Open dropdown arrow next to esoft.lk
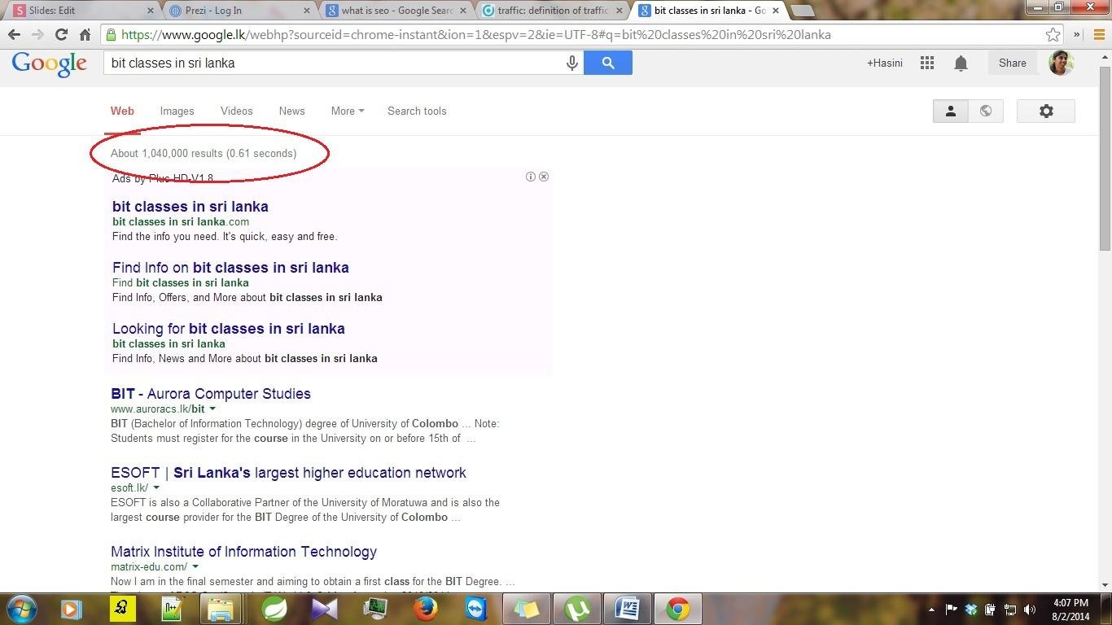This screenshot has width=1112, height=625. coord(156,487)
